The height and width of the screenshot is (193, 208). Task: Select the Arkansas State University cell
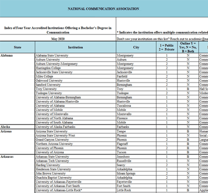pos(75,157)
